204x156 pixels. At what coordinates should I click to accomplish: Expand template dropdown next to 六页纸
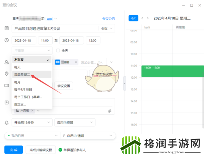(38, 111)
